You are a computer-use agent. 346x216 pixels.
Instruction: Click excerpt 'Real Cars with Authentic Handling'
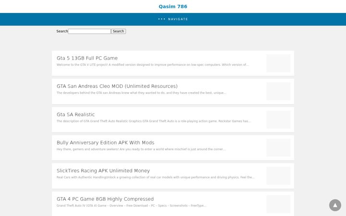point(156,177)
